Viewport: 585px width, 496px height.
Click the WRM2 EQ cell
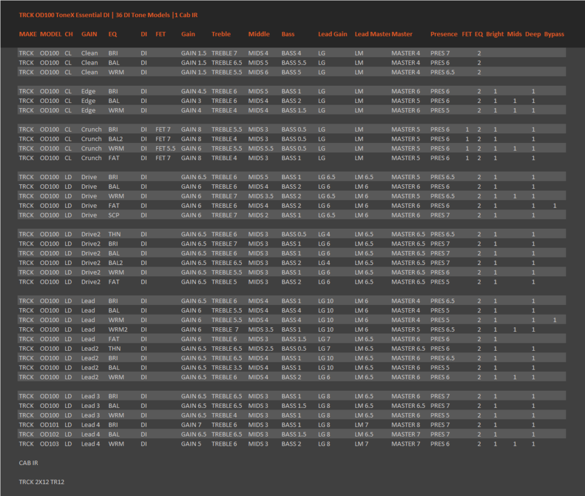point(118,330)
